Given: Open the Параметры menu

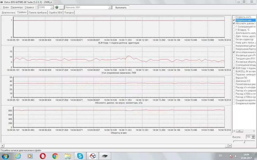Looking at the screenshot, I should coord(17,7).
